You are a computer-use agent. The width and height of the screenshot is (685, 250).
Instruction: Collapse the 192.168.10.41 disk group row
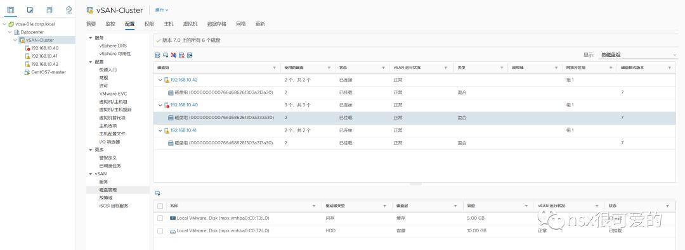pos(160,130)
